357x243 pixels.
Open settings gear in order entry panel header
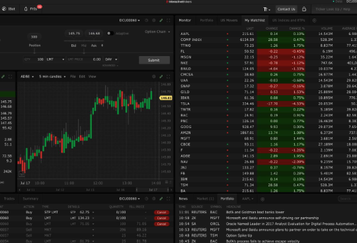tap(153, 20)
